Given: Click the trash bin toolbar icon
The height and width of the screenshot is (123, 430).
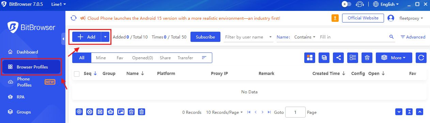Looking at the screenshot, I should 367,58.
